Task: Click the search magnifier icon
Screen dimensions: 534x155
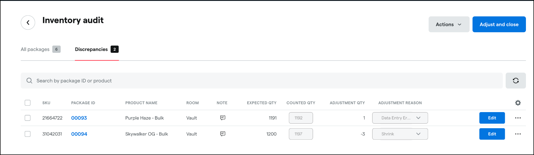Action: (29, 81)
